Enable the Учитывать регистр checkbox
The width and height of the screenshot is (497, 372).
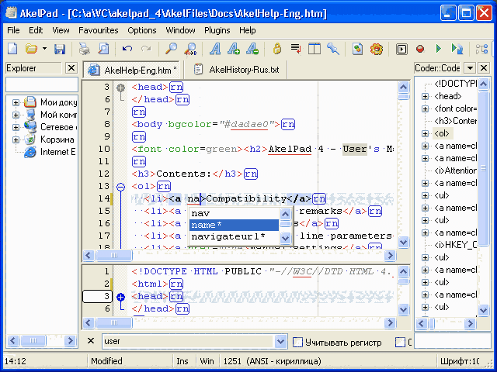click(x=297, y=342)
